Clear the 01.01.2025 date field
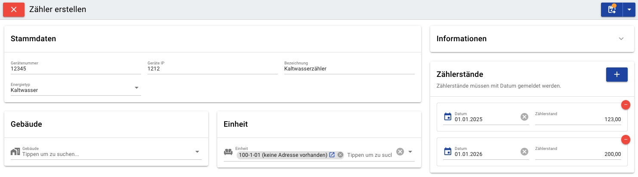The image size is (638, 177). (x=524, y=116)
